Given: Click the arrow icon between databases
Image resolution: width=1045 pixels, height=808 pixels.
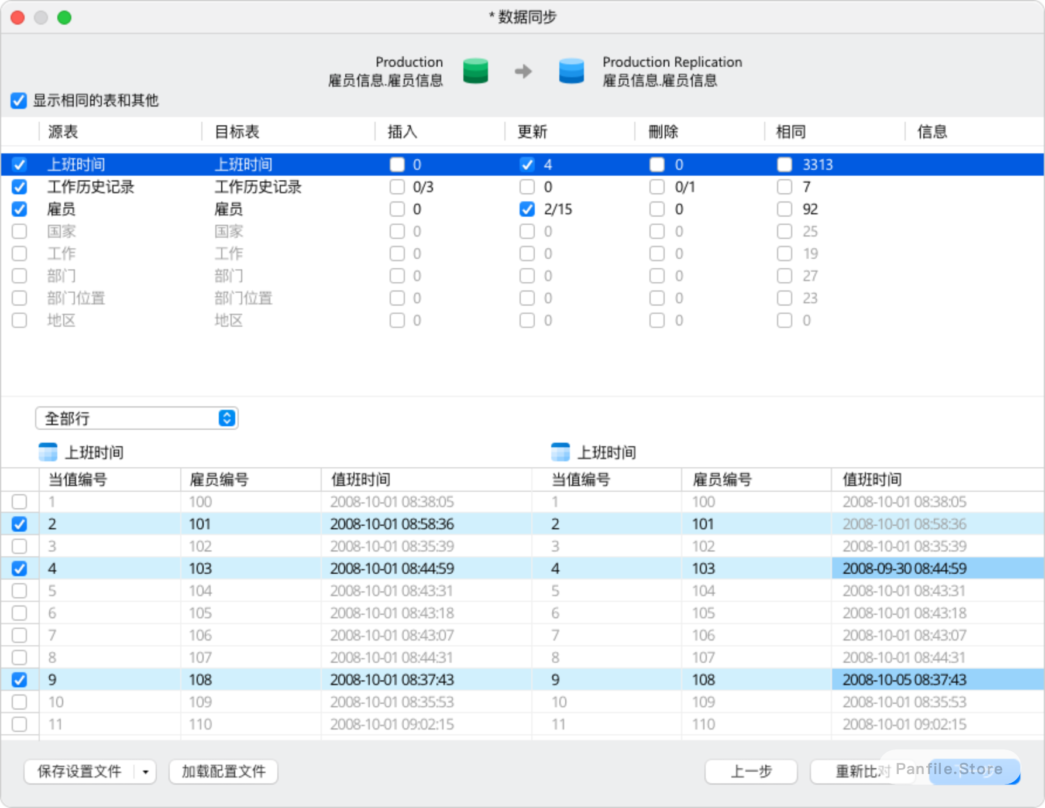Looking at the screenshot, I should click(523, 71).
